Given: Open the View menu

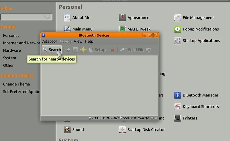Looking at the screenshot, I should click(78, 41).
